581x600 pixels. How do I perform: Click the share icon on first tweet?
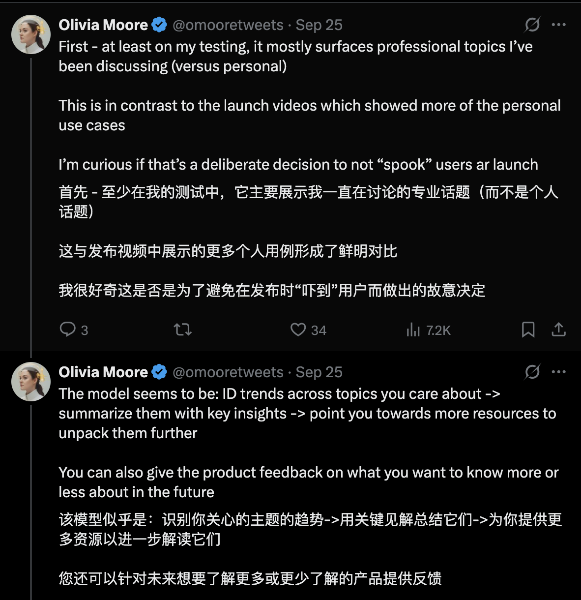pyautogui.click(x=558, y=329)
